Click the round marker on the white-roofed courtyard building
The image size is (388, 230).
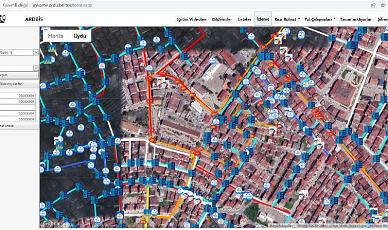[x=212, y=61]
